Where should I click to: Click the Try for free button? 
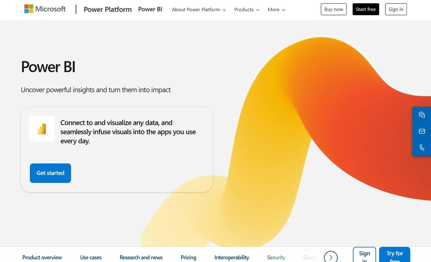coord(395,255)
